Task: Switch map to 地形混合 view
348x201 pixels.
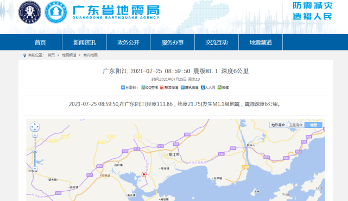Action: 278,125
